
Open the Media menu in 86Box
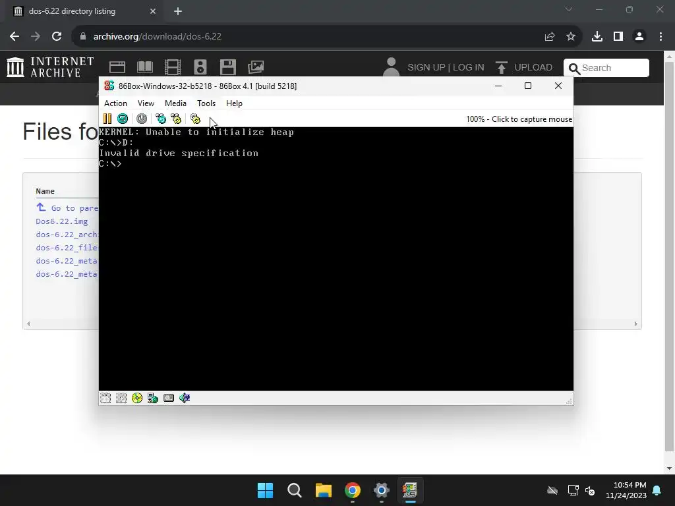click(x=175, y=103)
